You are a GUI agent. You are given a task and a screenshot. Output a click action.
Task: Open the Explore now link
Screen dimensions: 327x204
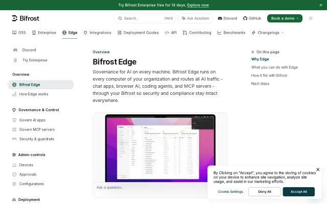(198, 5)
